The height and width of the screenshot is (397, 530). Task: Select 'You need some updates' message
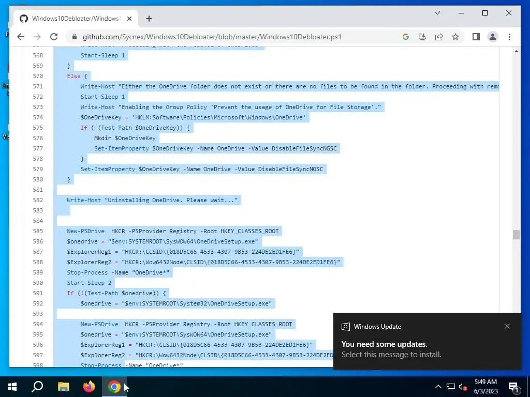click(x=385, y=344)
